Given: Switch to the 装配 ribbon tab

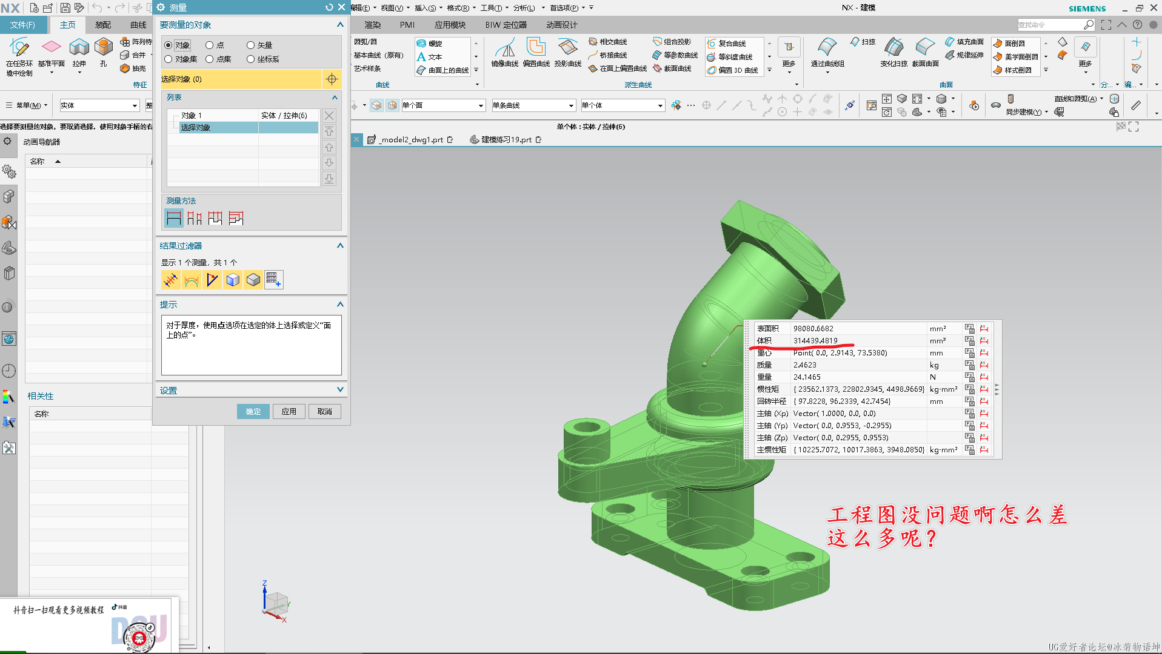Looking at the screenshot, I should point(103,25).
